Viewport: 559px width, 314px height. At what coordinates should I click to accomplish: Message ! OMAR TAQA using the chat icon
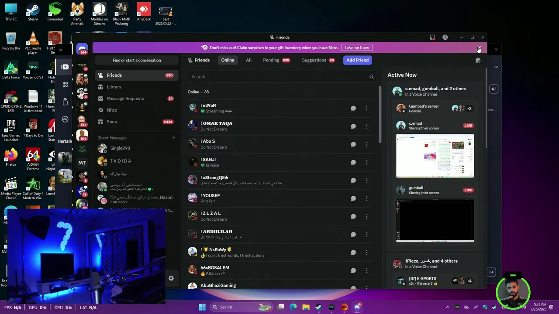[353, 126]
